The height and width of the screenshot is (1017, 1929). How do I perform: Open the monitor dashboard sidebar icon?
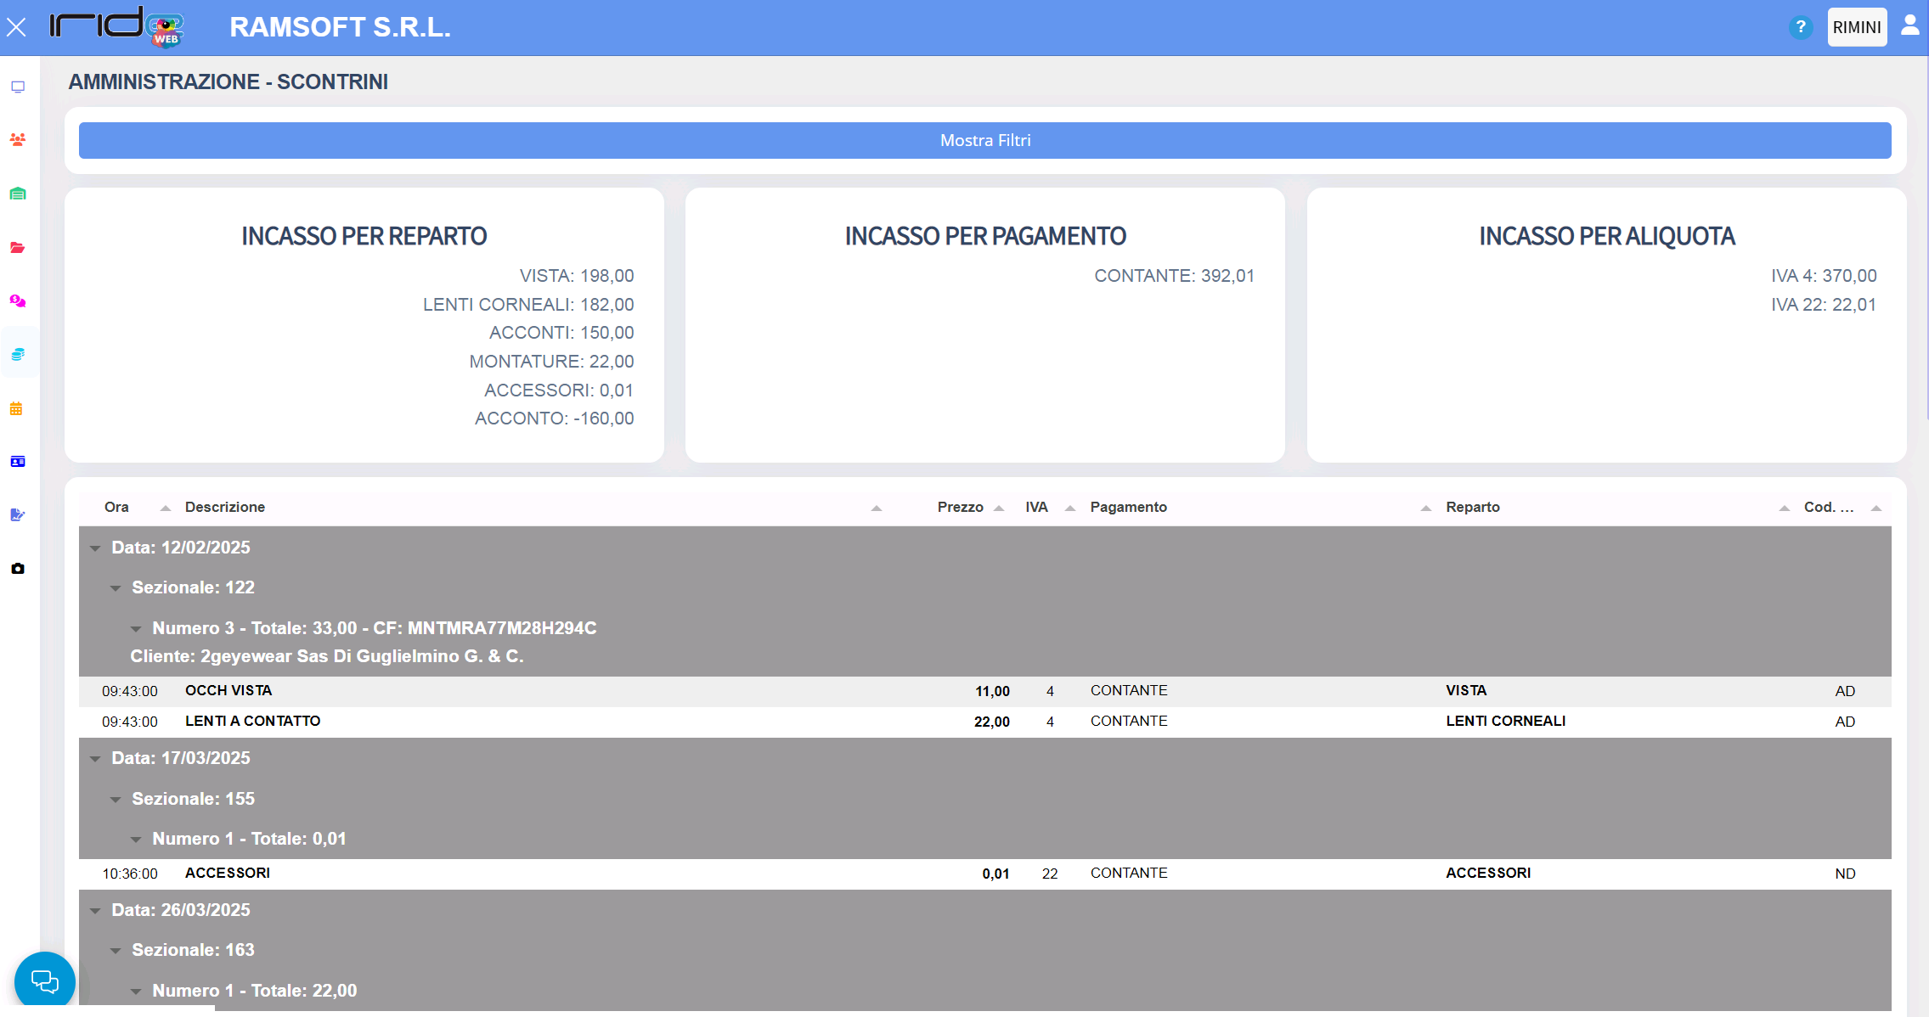(18, 87)
